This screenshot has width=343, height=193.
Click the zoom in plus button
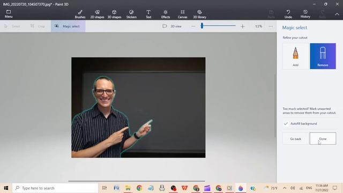coord(242,26)
